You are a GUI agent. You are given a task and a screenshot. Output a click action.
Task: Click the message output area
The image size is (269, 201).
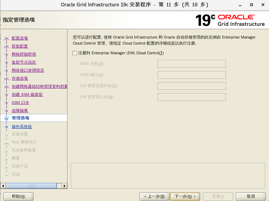(x=168, y=176)
